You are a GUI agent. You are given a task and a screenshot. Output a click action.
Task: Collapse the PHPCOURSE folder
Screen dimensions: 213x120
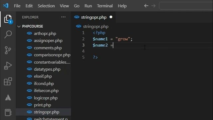pyautogui.click(x=19, y=26)
